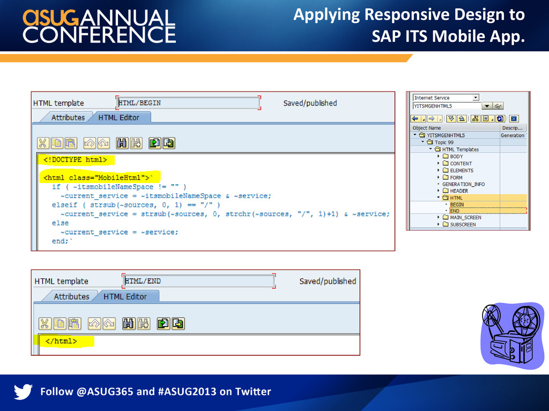Expand the BODY folder
Screen dimensions: 549x411
[x=439, y=156]
